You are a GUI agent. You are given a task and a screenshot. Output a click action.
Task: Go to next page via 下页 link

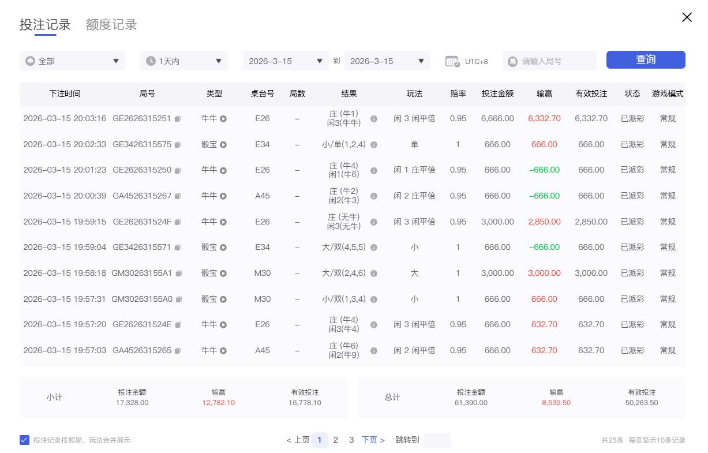[370, 440]
